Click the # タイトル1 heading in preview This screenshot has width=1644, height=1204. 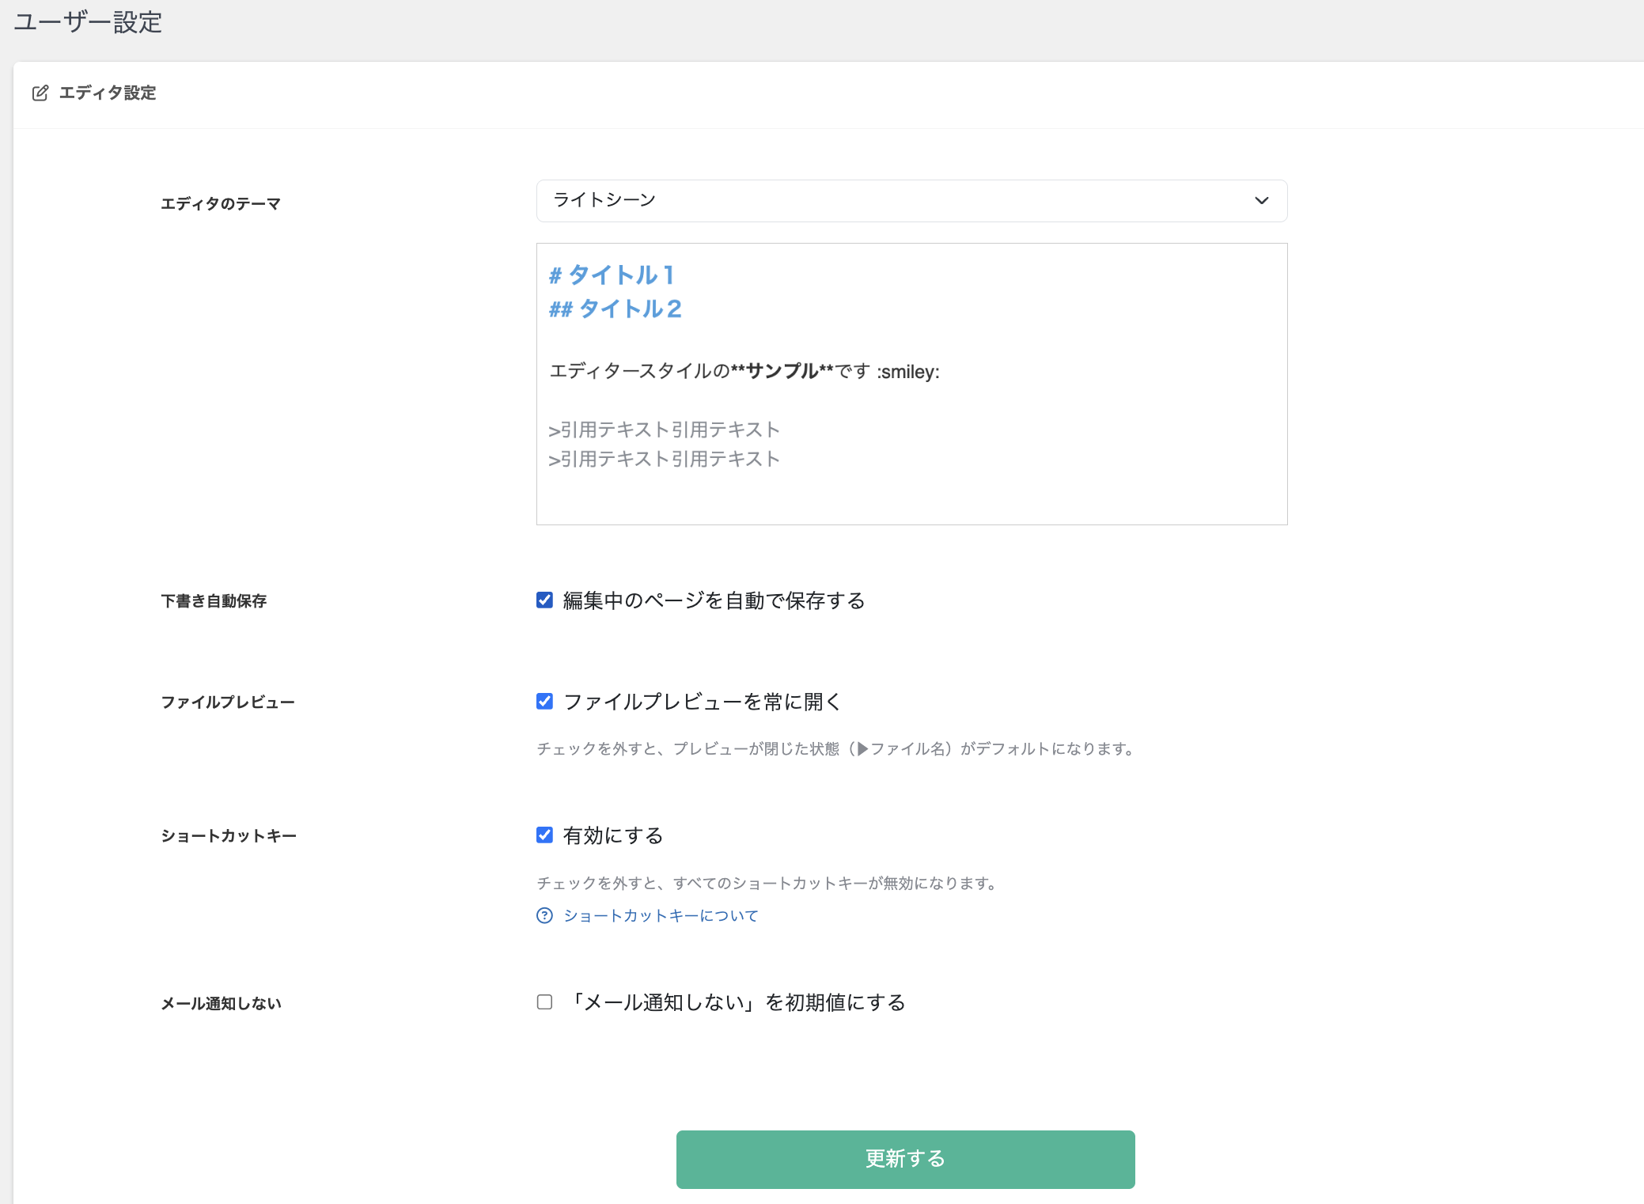point(612,274)
